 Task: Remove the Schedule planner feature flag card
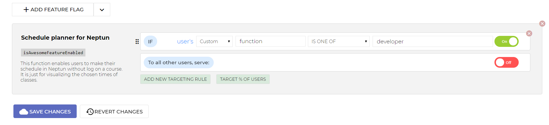click(542, 24)
